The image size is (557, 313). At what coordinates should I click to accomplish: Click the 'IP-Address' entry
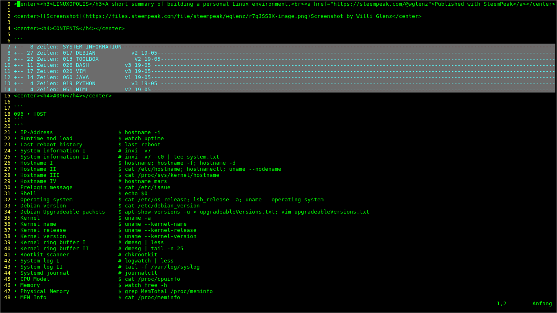pyautogui.click(x=37, y=132)
